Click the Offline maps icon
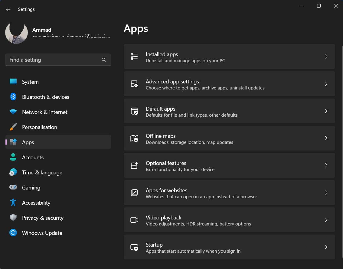This screenshot has height=269, width=343. pos(134,138)
